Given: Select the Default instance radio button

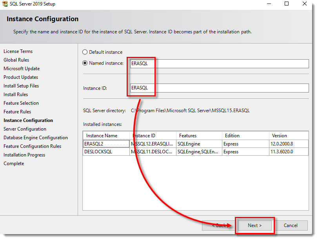Looking at the screenshot, I should [85, 52].
